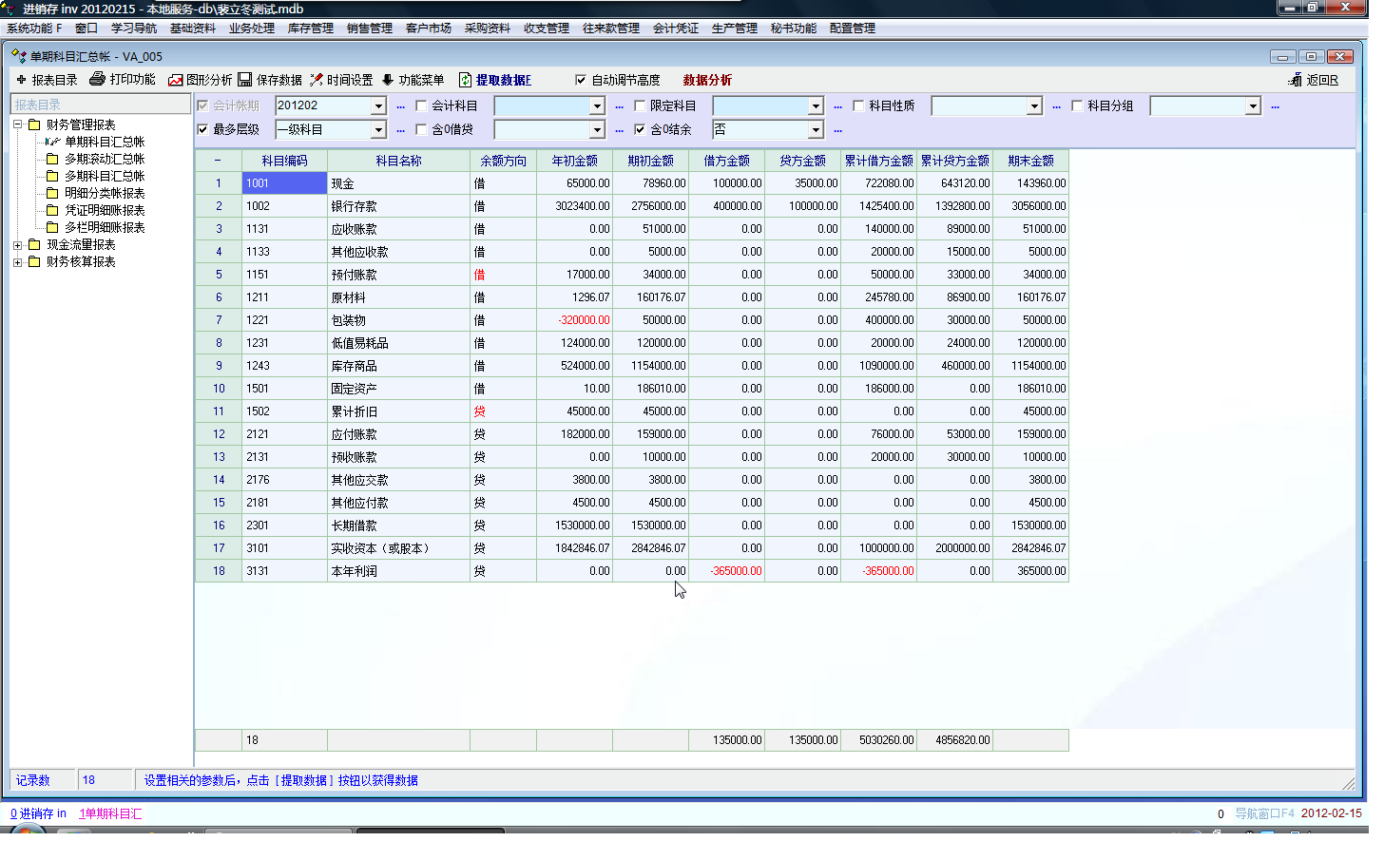1384x841 pixels.
Task: Enable the 会计科目 filter checkbox
Action: point(422,106)
